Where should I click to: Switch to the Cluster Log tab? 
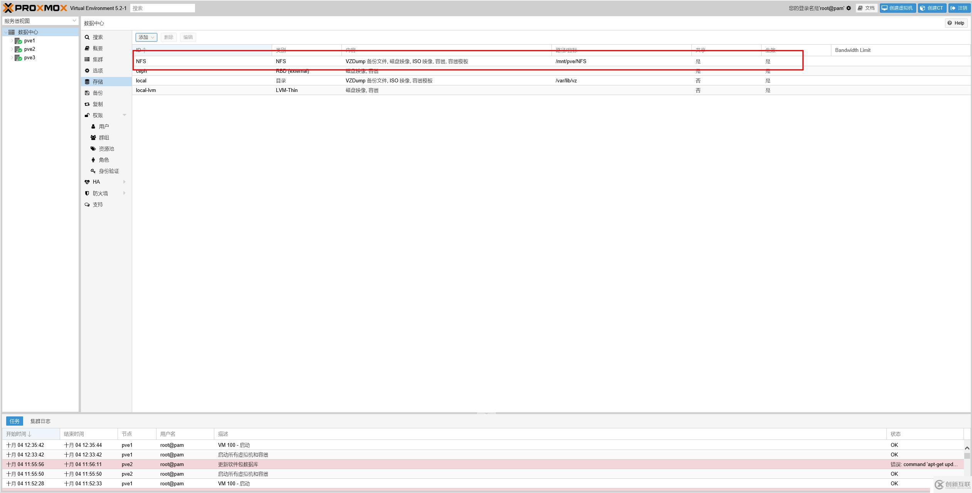(40, 421)
